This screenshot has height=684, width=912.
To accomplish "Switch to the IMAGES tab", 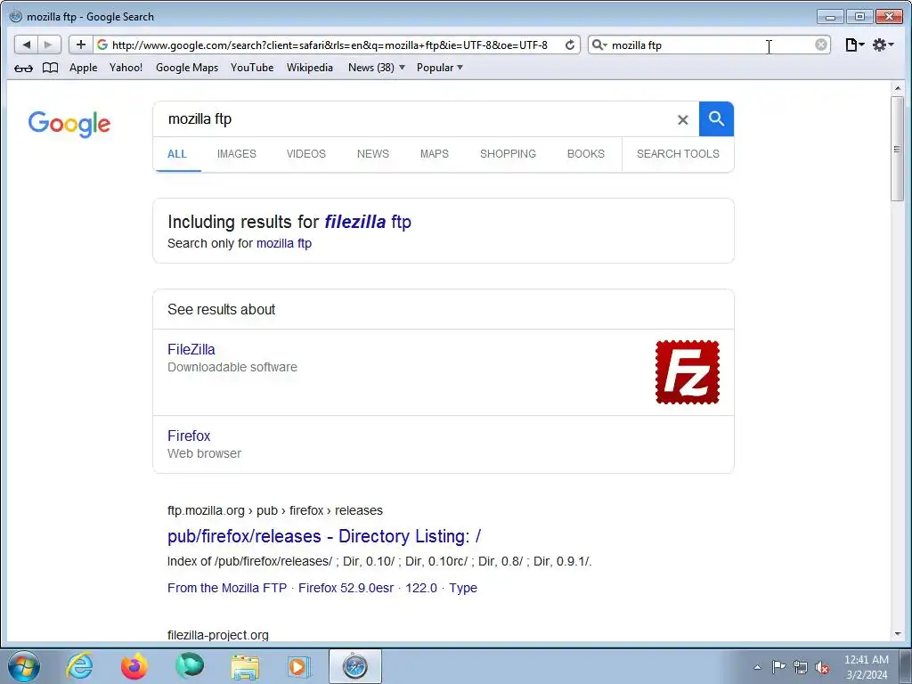I will (x=237, y=154).
